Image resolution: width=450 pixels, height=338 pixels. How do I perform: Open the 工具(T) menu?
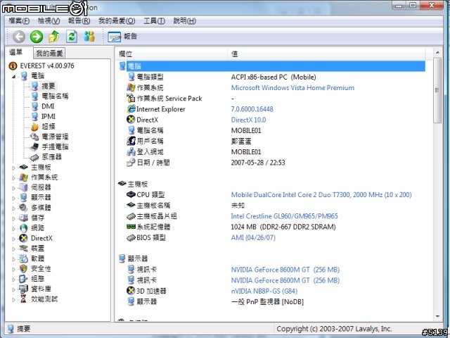point(154,21)
